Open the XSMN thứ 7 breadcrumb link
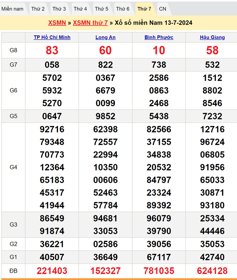The image size is (237, 280). point(90,23)
